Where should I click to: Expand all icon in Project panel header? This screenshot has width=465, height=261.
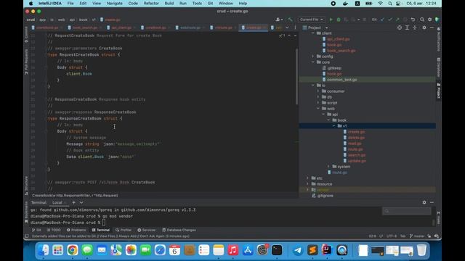(x=407, y=28)
